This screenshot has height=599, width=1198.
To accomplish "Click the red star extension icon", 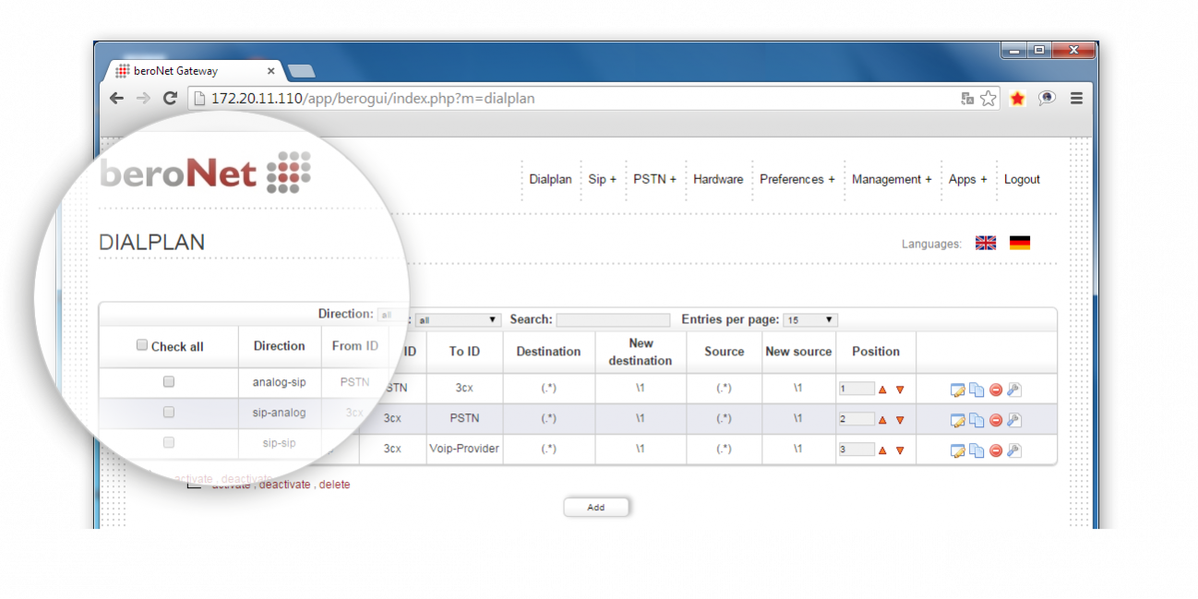I will [1017, 98].
